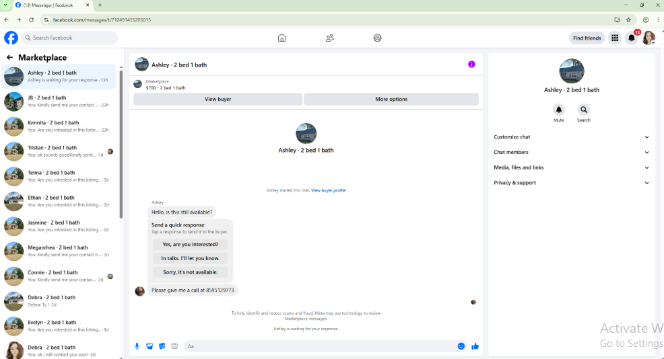Search in the Ashley conversation
This screenshot has height=359, width=664.
pyautogui.click(x=584, y=110)
